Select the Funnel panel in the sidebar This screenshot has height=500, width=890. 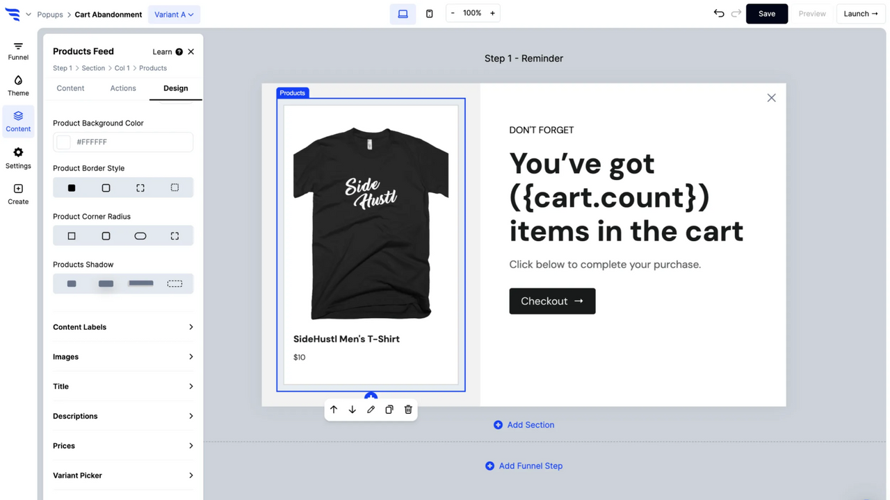(x=17, y=49)
